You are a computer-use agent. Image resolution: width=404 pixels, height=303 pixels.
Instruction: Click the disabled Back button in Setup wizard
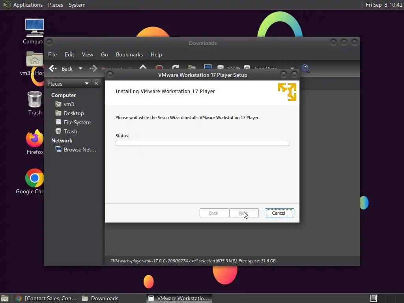(214, 213)
